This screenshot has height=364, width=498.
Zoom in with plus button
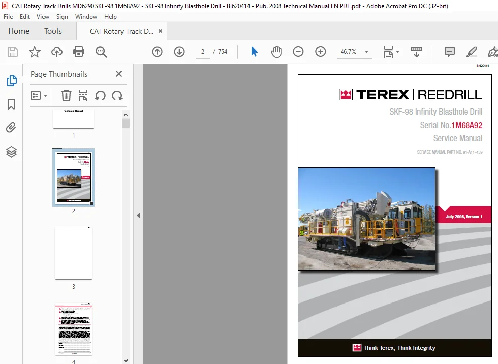click(321, 52)
